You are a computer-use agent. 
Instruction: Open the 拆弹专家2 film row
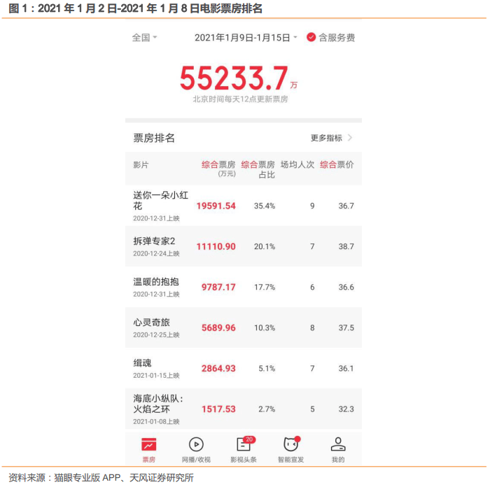[244, 246]
